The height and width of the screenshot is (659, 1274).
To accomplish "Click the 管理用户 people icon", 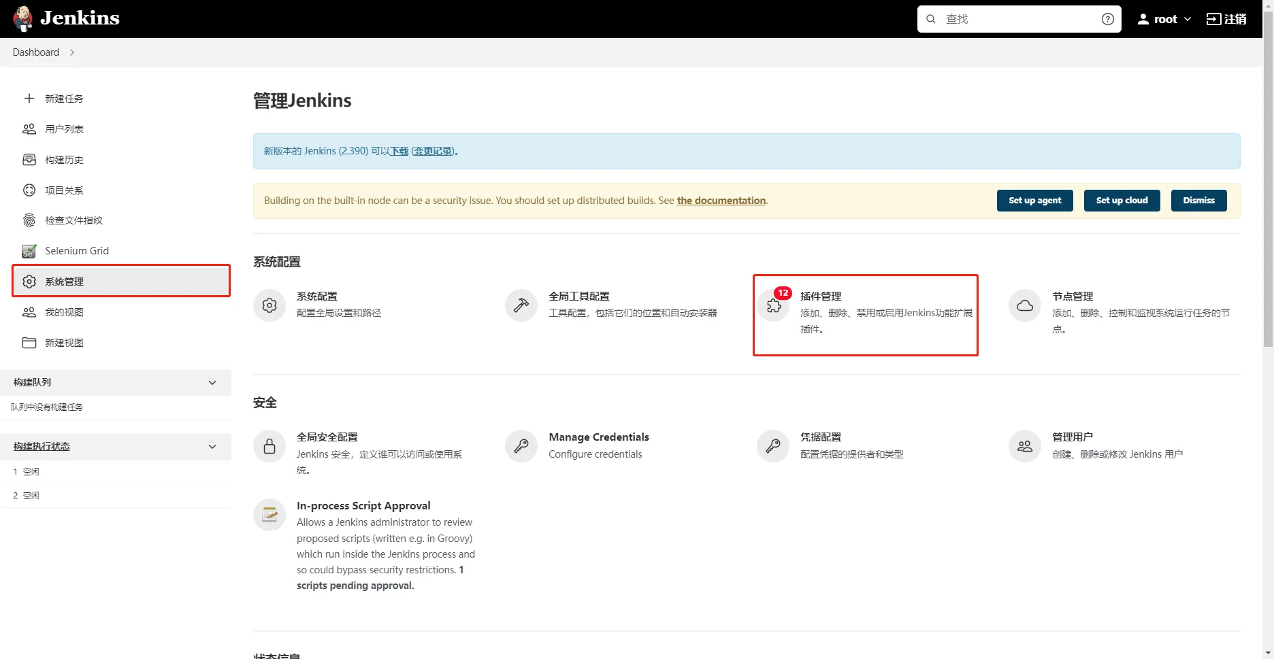I will 1025,446.
